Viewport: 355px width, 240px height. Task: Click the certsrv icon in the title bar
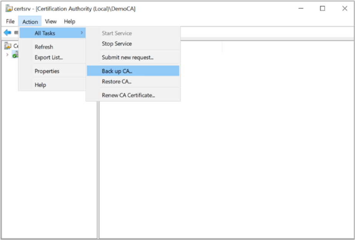pyautogui.click(x=8, y=8)
